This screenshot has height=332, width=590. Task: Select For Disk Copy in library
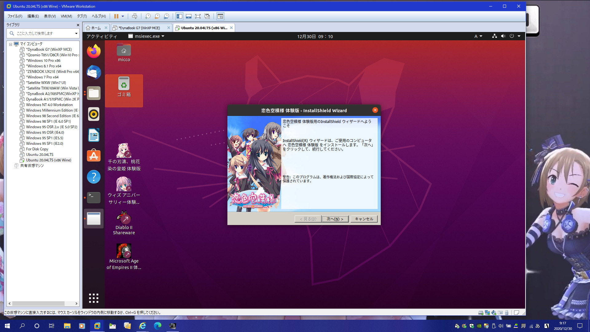37,149
